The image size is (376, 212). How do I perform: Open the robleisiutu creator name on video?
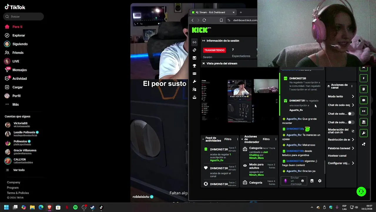click(141, 197)
